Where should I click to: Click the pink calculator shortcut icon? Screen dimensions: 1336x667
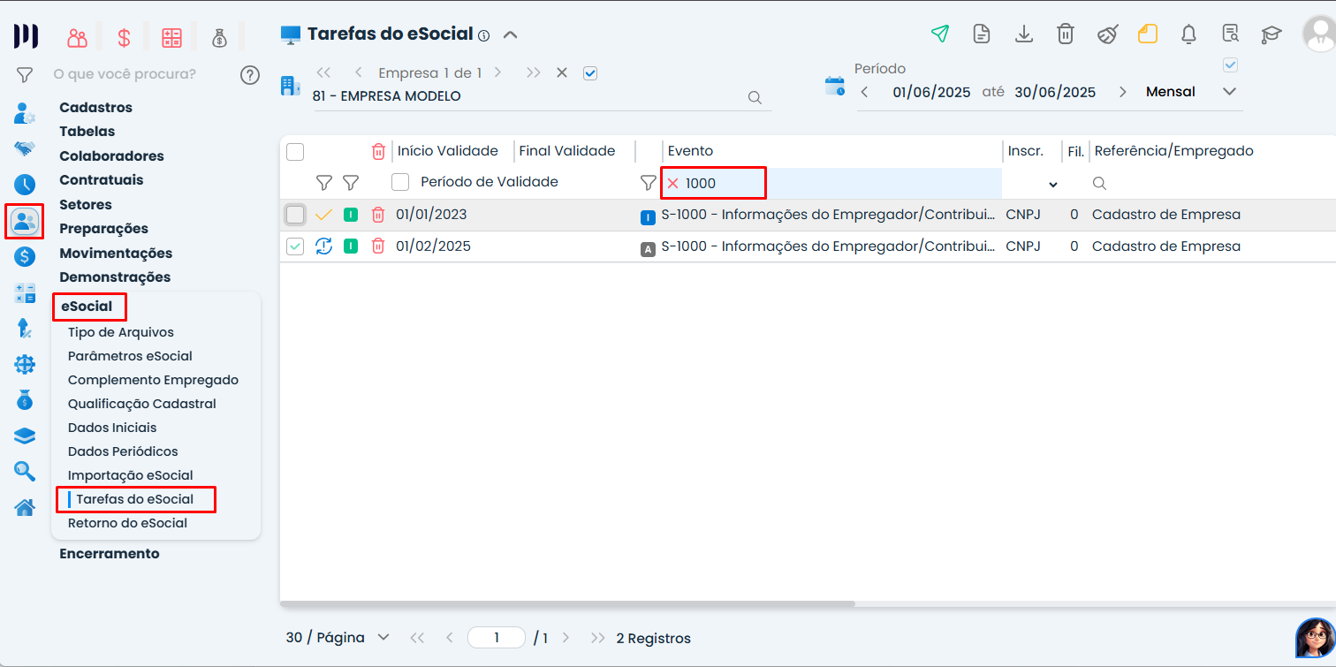click(x=171, y=38)
